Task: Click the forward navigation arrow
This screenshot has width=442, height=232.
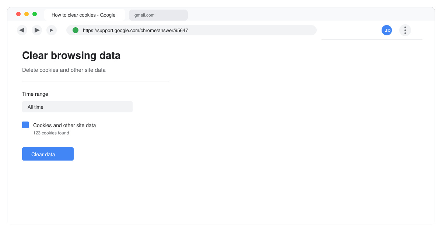Action: click(x=37, y=30)
